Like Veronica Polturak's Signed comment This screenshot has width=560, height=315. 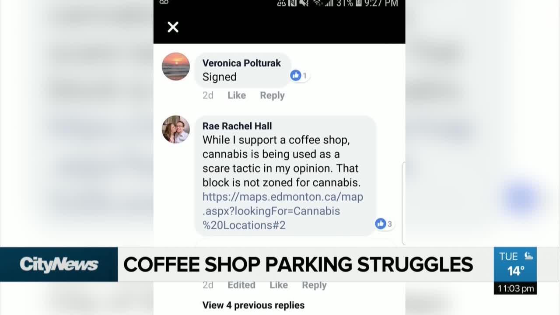tap(237, 95)
